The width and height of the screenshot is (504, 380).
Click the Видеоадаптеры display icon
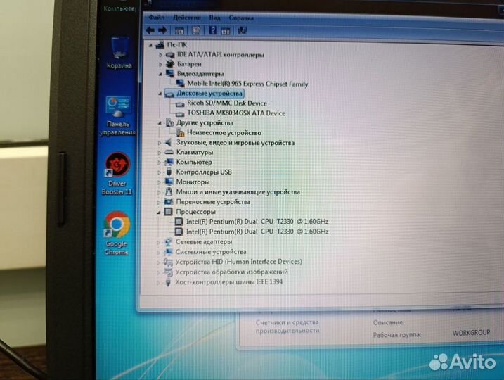(170, 74)
